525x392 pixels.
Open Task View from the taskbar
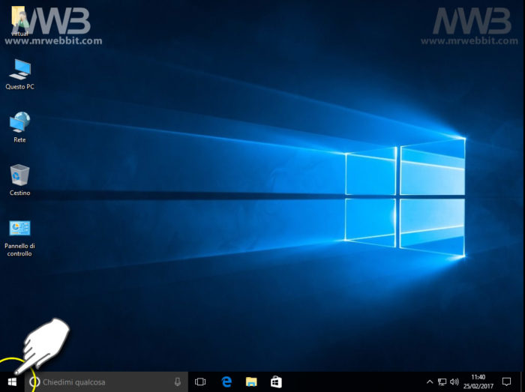[x=200, y=382]
